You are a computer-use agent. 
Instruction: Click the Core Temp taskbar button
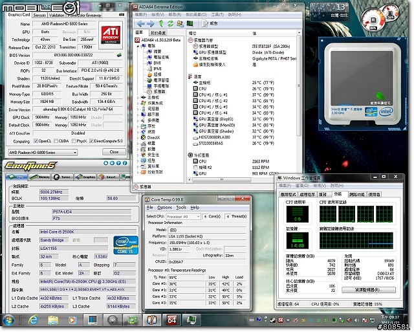tap(152, 320)
